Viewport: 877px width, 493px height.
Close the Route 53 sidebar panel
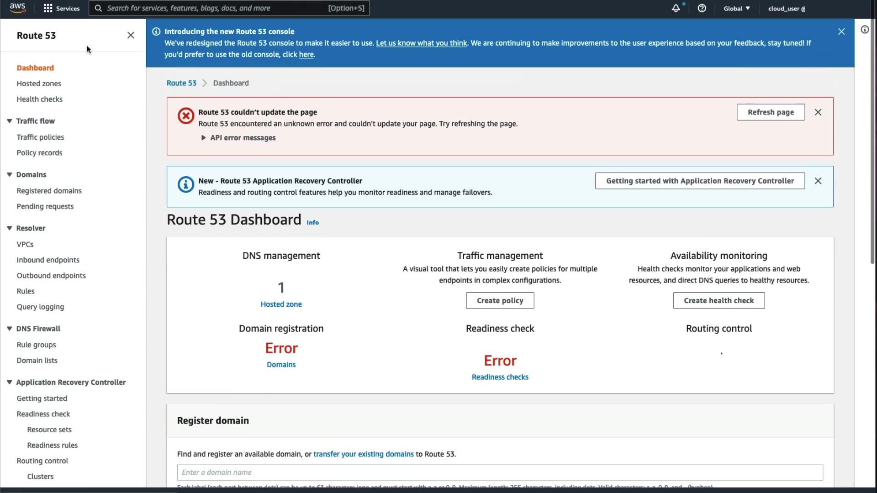131,35
